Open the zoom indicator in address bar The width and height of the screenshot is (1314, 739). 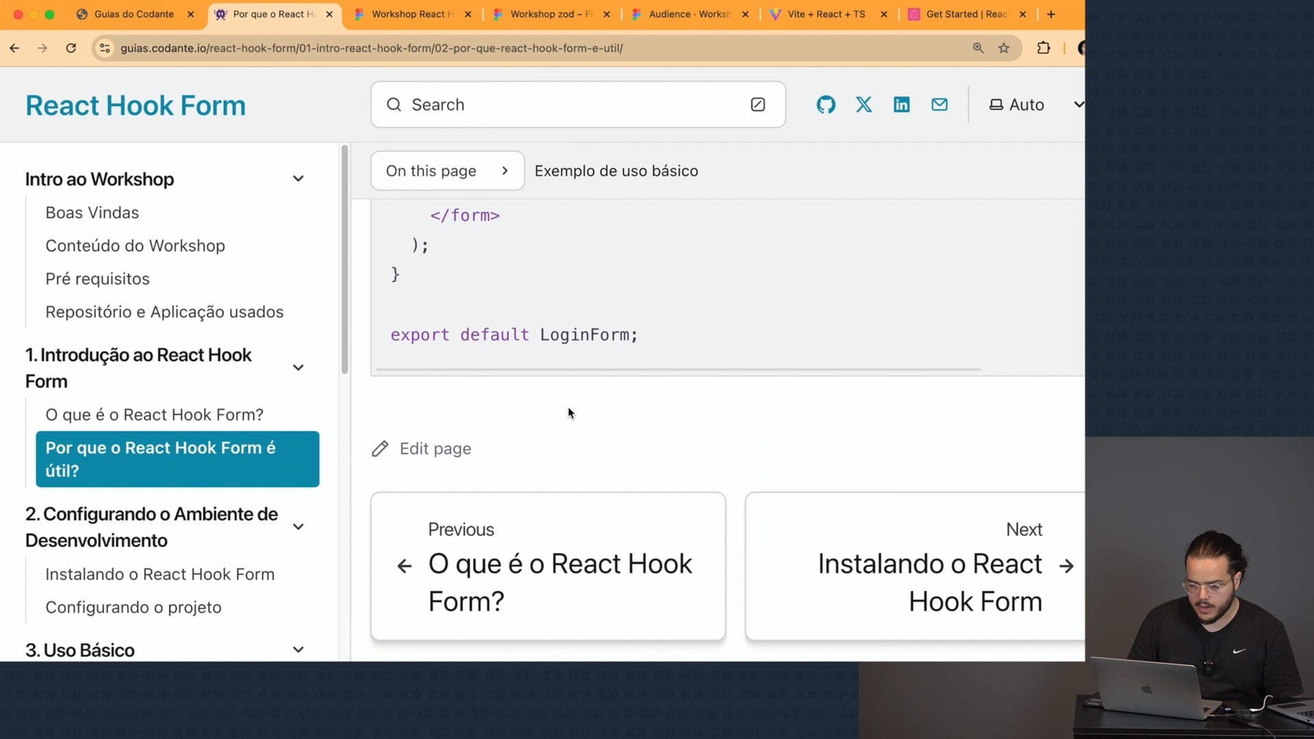point(978,48)
